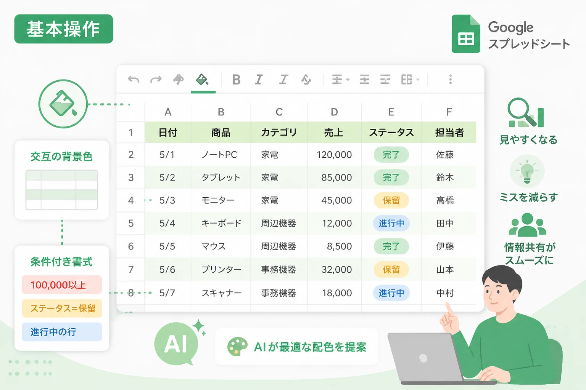This screenshot has height=390, width=586.
Task: Click the AI speech bubble icon
Action: [x=176, y=344]
